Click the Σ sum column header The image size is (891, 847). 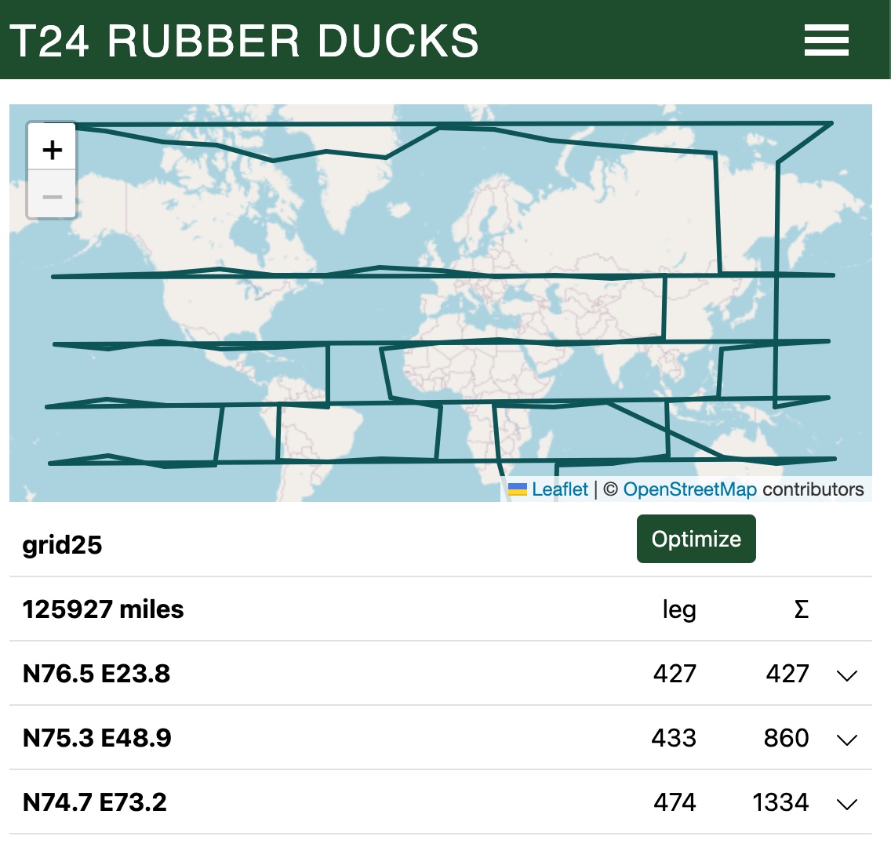tap(800, 609)
